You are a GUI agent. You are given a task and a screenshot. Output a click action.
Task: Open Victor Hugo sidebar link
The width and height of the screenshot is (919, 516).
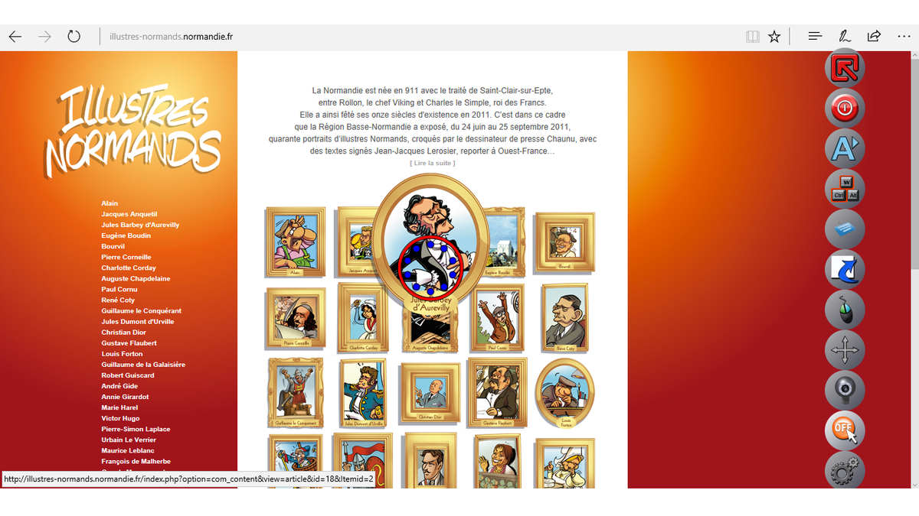point(120,418)
